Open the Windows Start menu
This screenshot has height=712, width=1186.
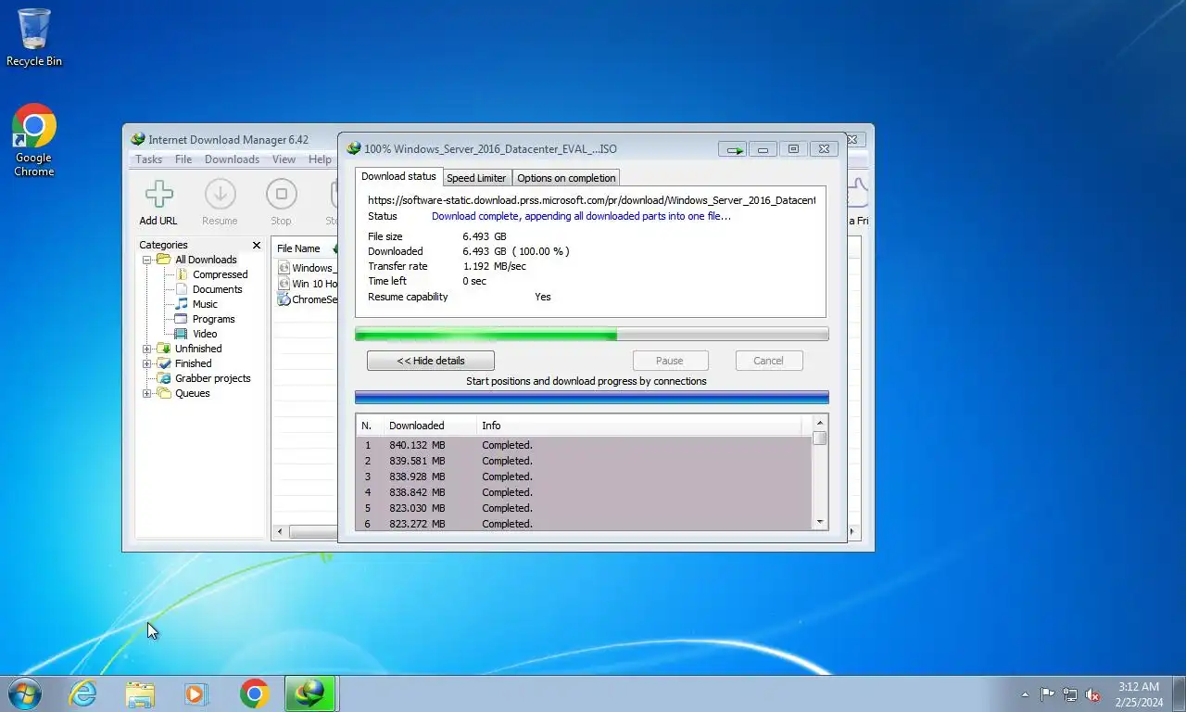[x=25, y=693]
